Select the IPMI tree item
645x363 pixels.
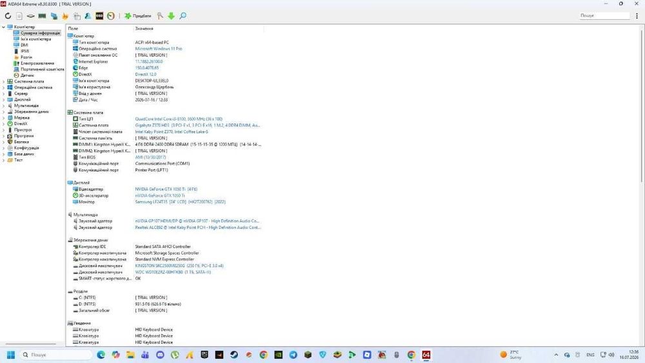[25, 51]
